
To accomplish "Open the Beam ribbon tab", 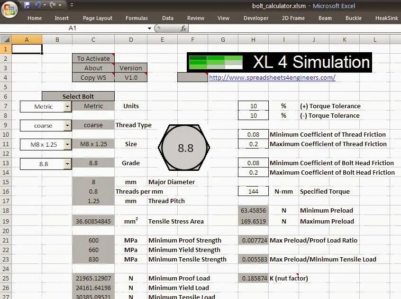I will (x=325, y=18).
